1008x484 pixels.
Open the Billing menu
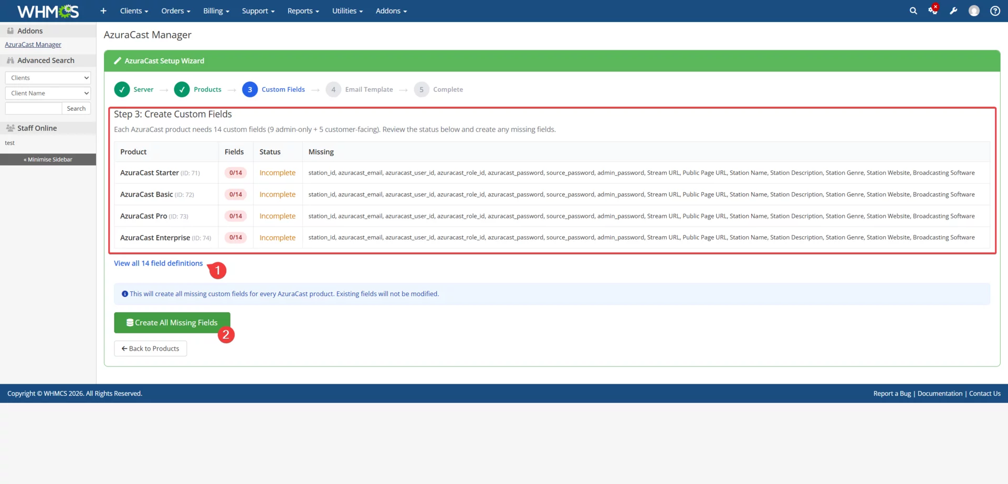(216, 10)
